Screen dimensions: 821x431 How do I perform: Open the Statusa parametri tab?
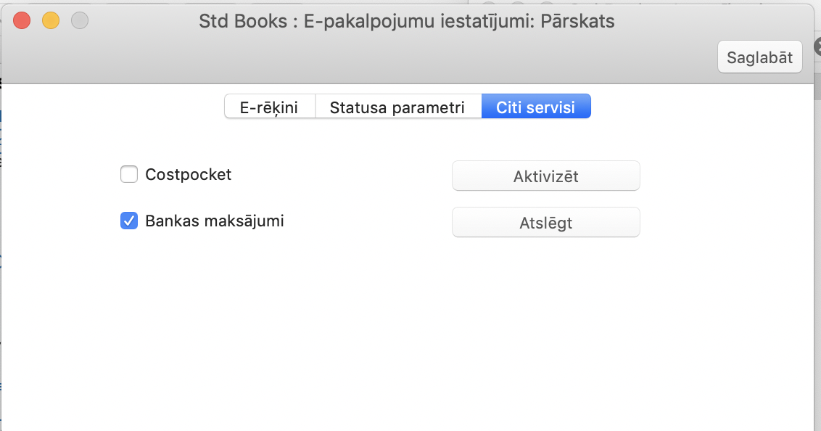pos(397,107)
